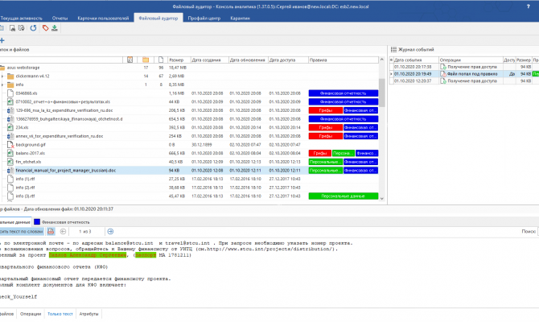Select the Только текст bottom tab
The image size is (539, 322).
click(x=61, y=313)
